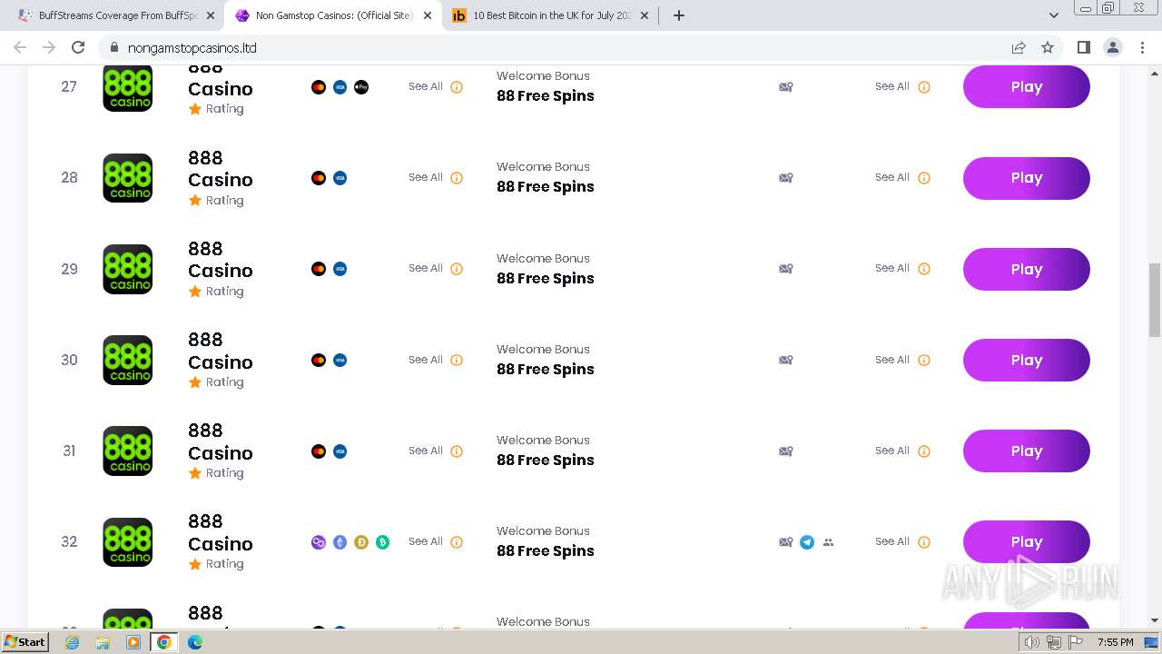Close the 10 Best Bitcoin tab
This screenshot has height=654, width=1162.
[644, 15]
